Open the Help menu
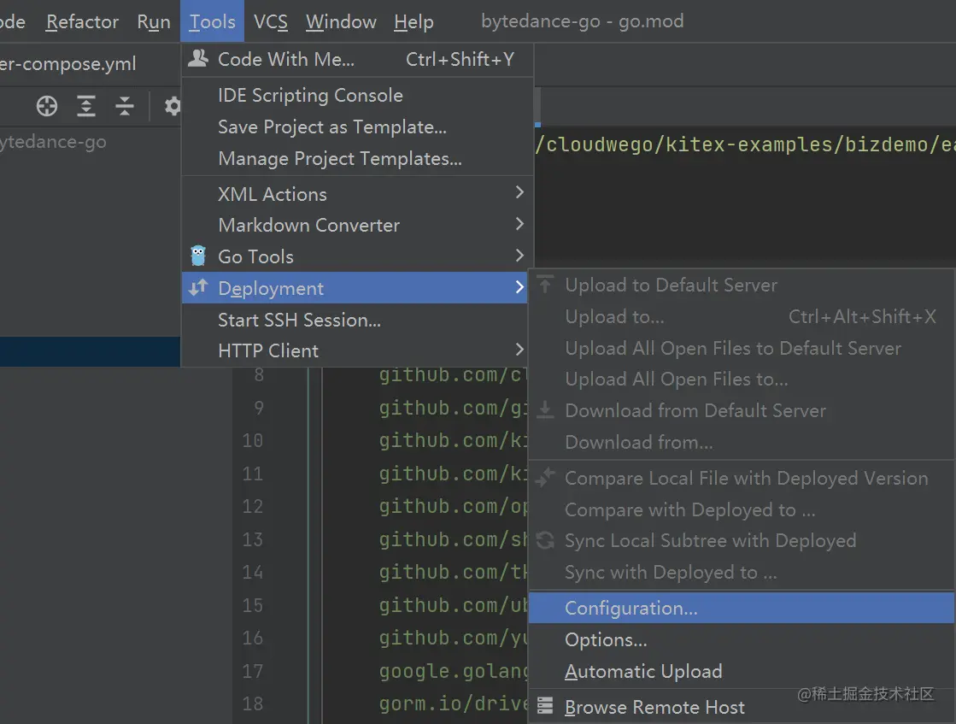 [x=413, y=22]
